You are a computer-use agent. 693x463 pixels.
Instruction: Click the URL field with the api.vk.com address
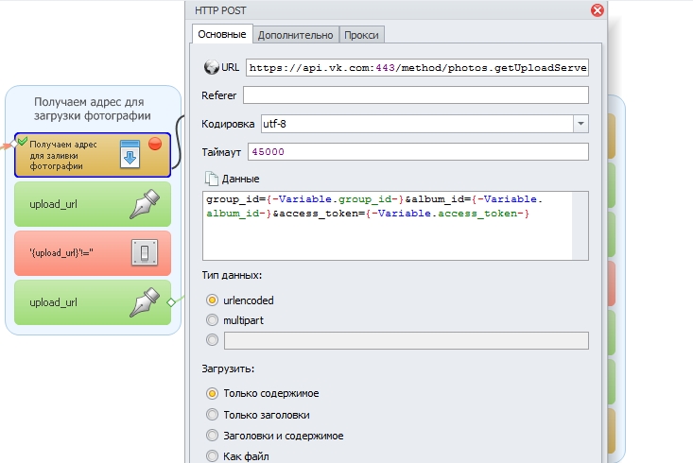click(416, 68)
